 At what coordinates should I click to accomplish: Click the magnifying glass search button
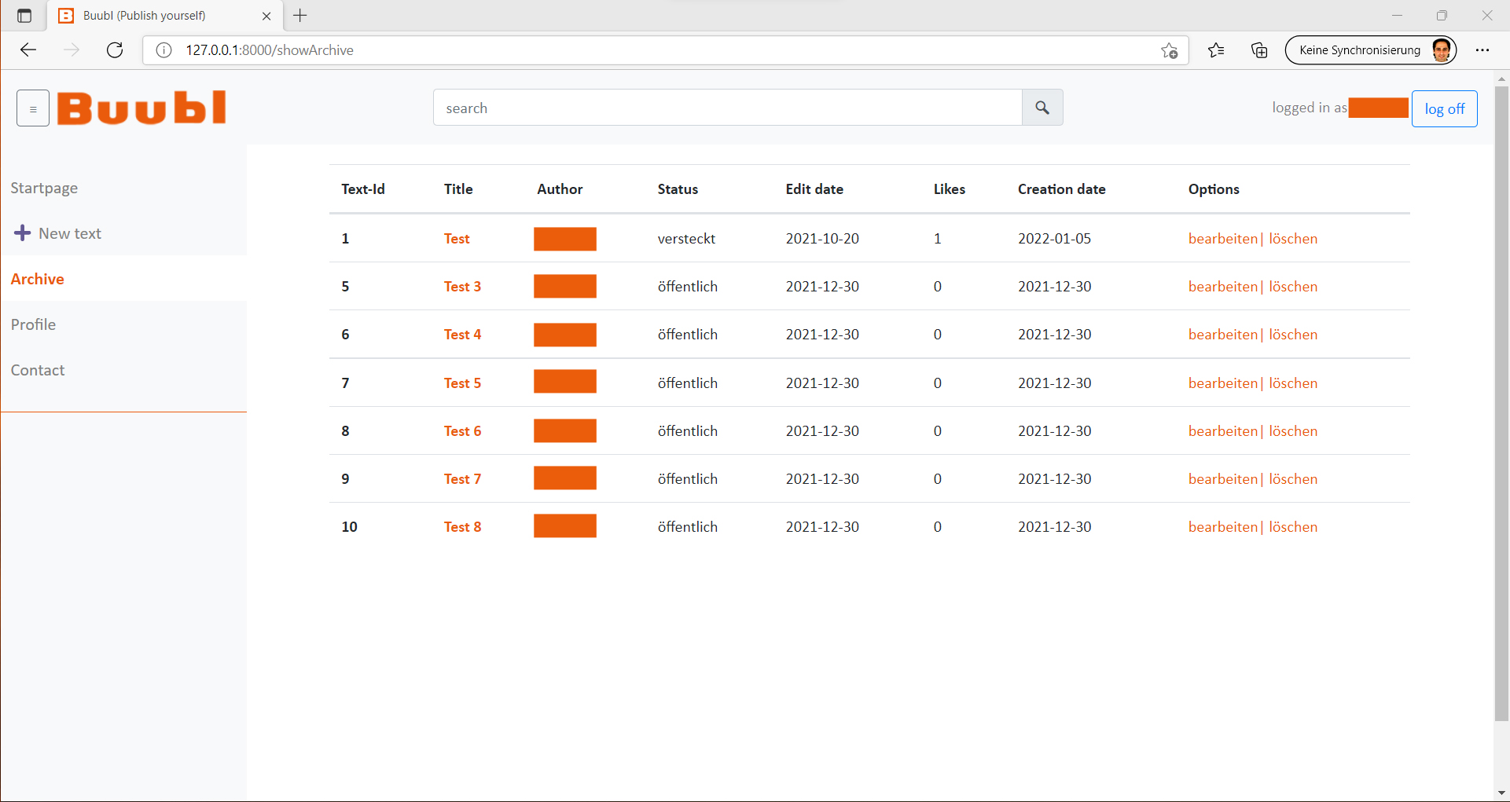[x=1042, y=108]
